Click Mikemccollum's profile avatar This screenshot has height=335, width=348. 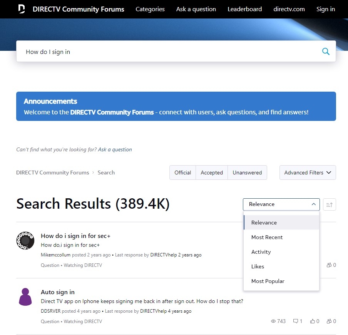25,240
